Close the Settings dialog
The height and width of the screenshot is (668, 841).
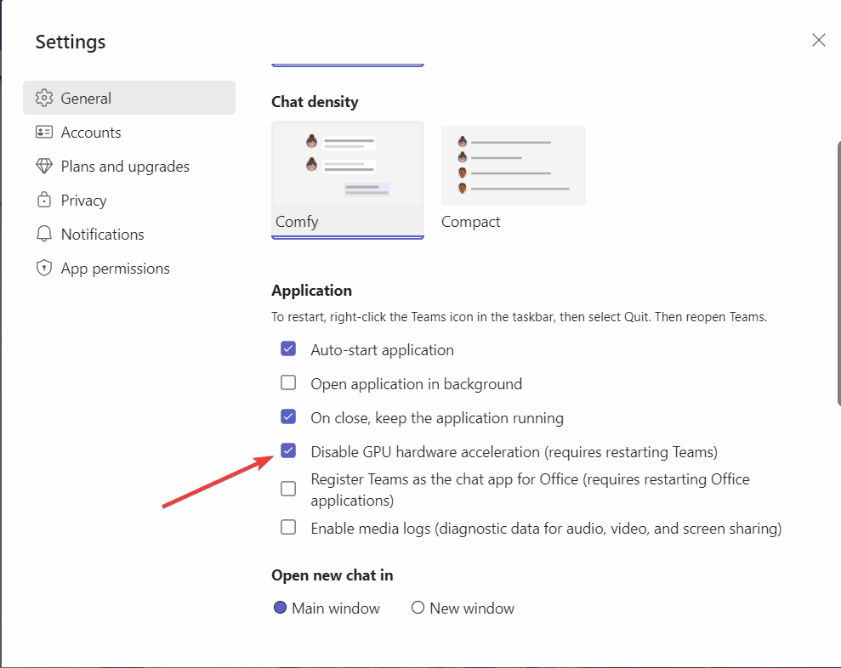click(819, 40)
